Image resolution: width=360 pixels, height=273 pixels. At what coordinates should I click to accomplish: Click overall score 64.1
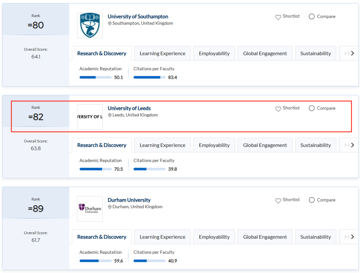[x=36, y=57]
